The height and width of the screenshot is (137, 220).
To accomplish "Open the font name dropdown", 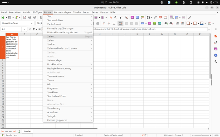I will [32, 23].
